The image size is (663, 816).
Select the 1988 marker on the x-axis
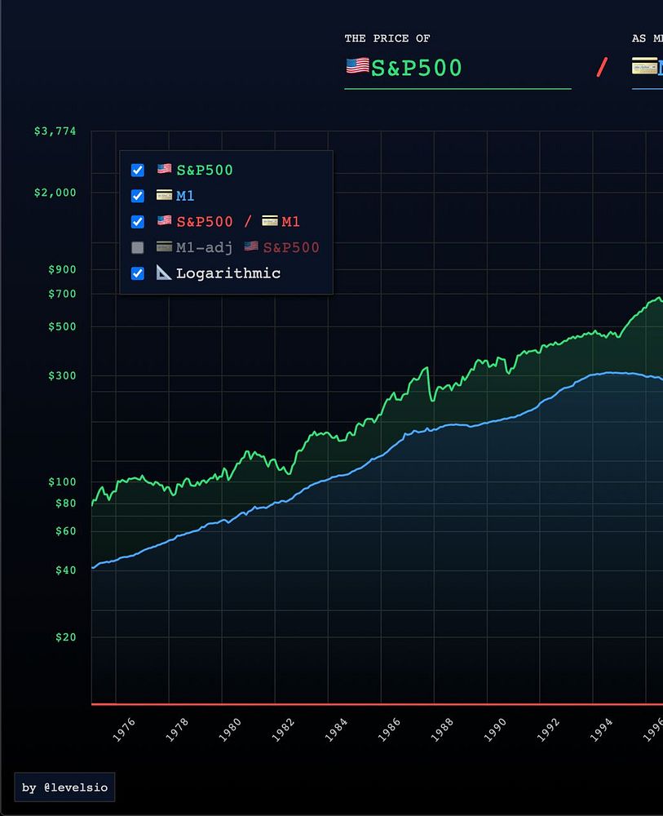(442, 730)
